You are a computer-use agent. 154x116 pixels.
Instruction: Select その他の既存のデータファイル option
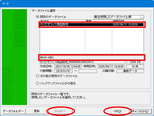tap(38, 76)
